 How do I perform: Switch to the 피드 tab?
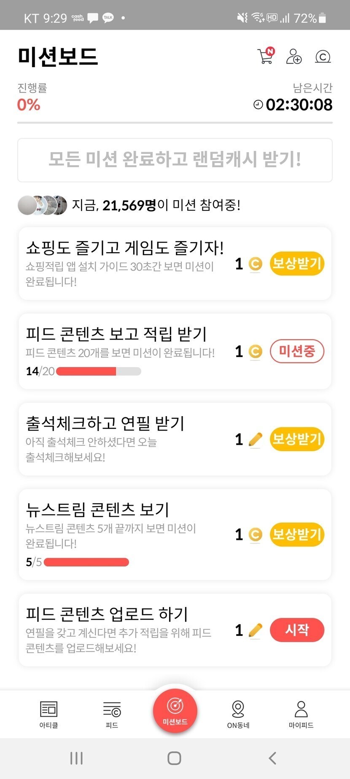coord(112,714)
